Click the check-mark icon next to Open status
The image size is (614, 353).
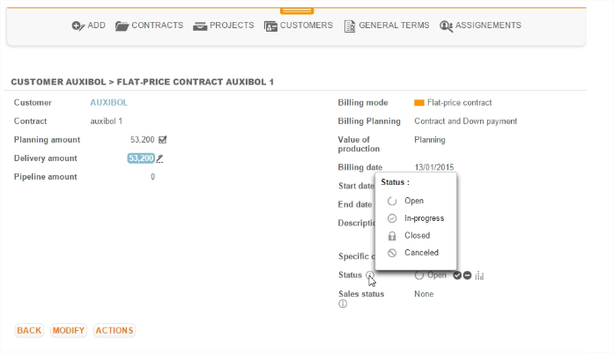click(457, 276)
